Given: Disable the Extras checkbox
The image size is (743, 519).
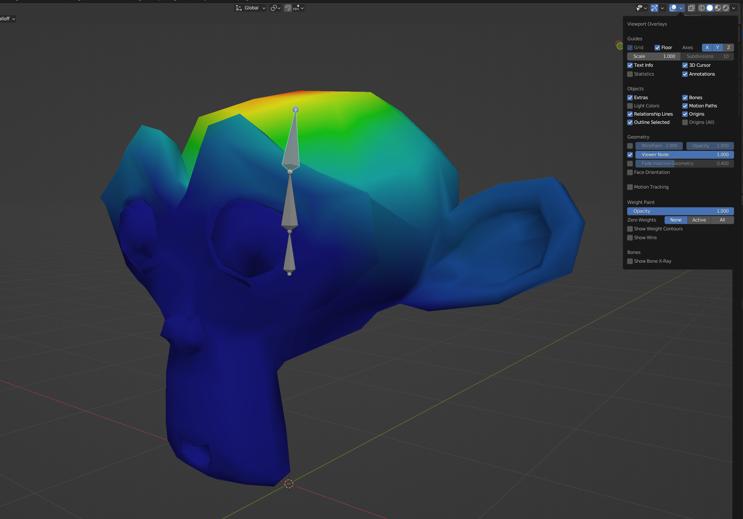Looking at the screenshot, I should click(x=630, y=98).
